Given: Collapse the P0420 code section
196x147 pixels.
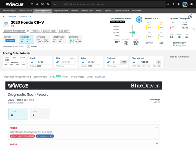Looking at the screenshot, I should (157, 127).
